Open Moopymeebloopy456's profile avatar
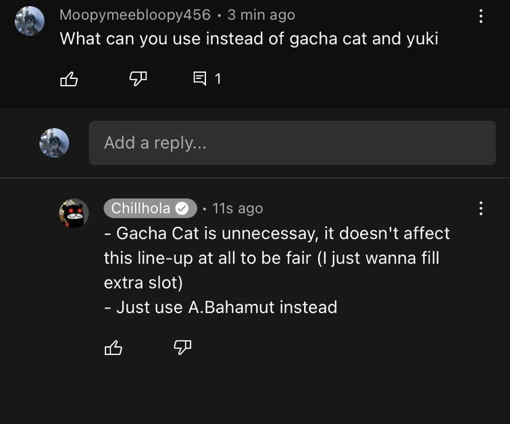Screen dimensions: 510x424 [30, 21]
